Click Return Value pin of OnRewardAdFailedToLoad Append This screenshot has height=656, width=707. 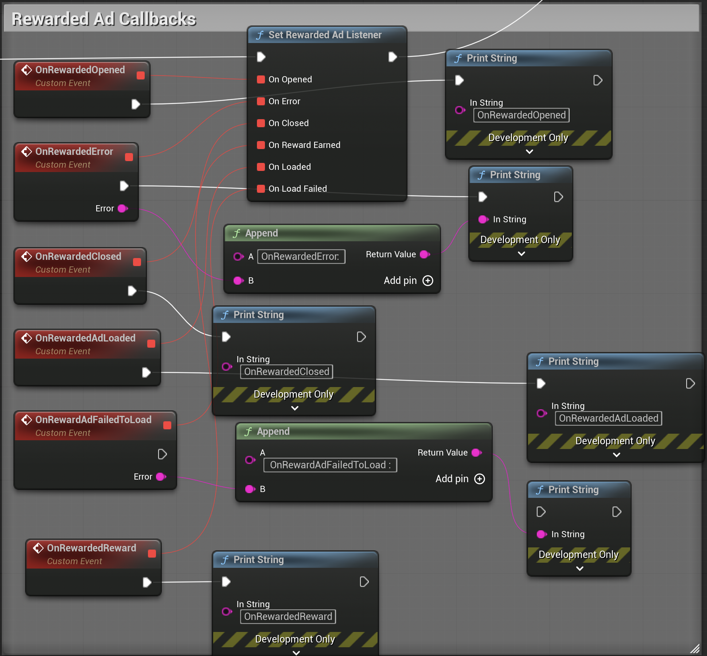477,453
